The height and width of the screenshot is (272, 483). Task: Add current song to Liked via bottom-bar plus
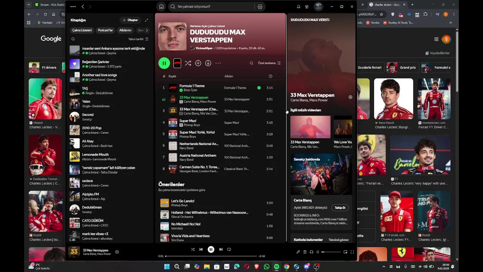click(117, 252)
